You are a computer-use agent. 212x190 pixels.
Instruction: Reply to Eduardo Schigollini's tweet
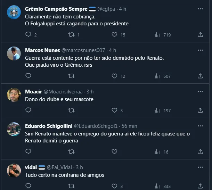[x=28, y=152]
